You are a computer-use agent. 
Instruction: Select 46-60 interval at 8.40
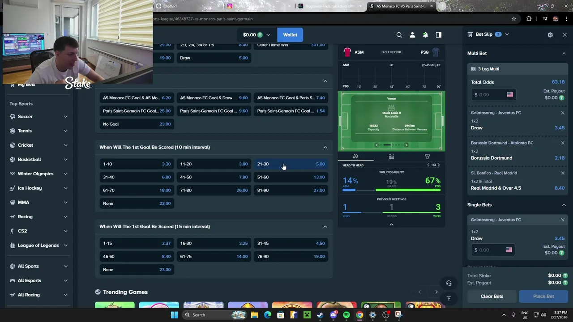(137, 256)
